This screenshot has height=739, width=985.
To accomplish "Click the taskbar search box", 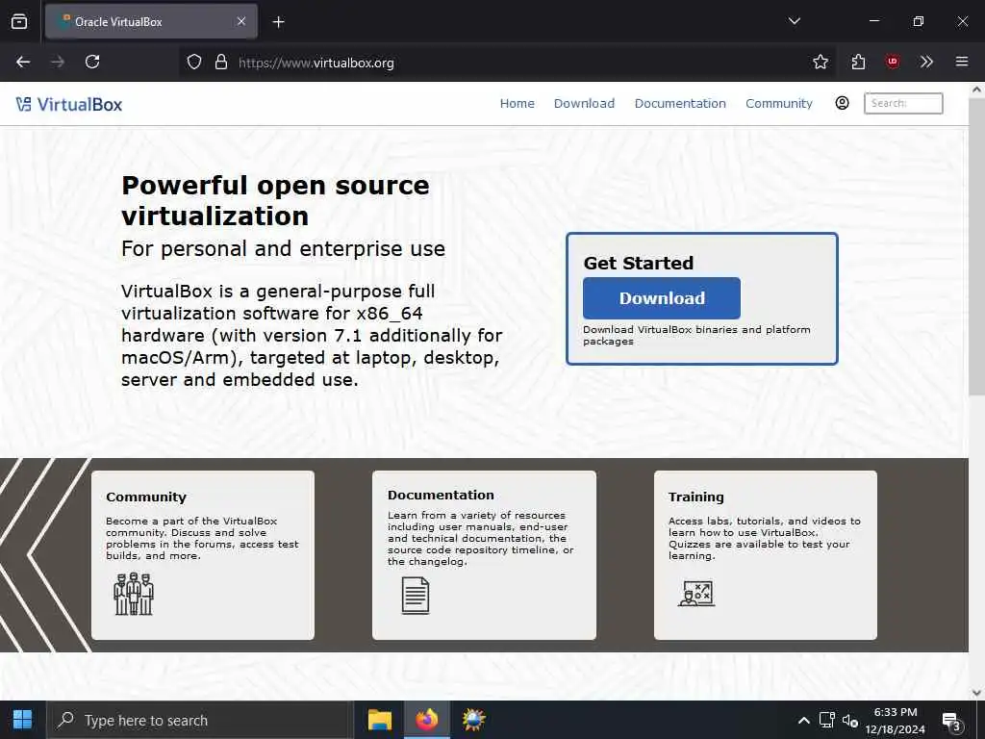I will coord(200,720).
